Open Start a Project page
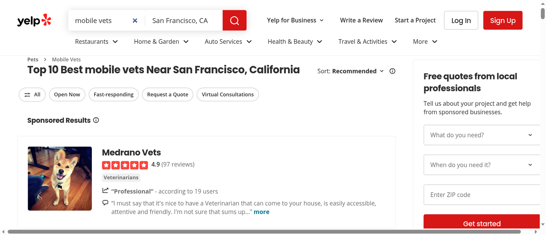This screenshot has height=235, width=546. (415, 20)
